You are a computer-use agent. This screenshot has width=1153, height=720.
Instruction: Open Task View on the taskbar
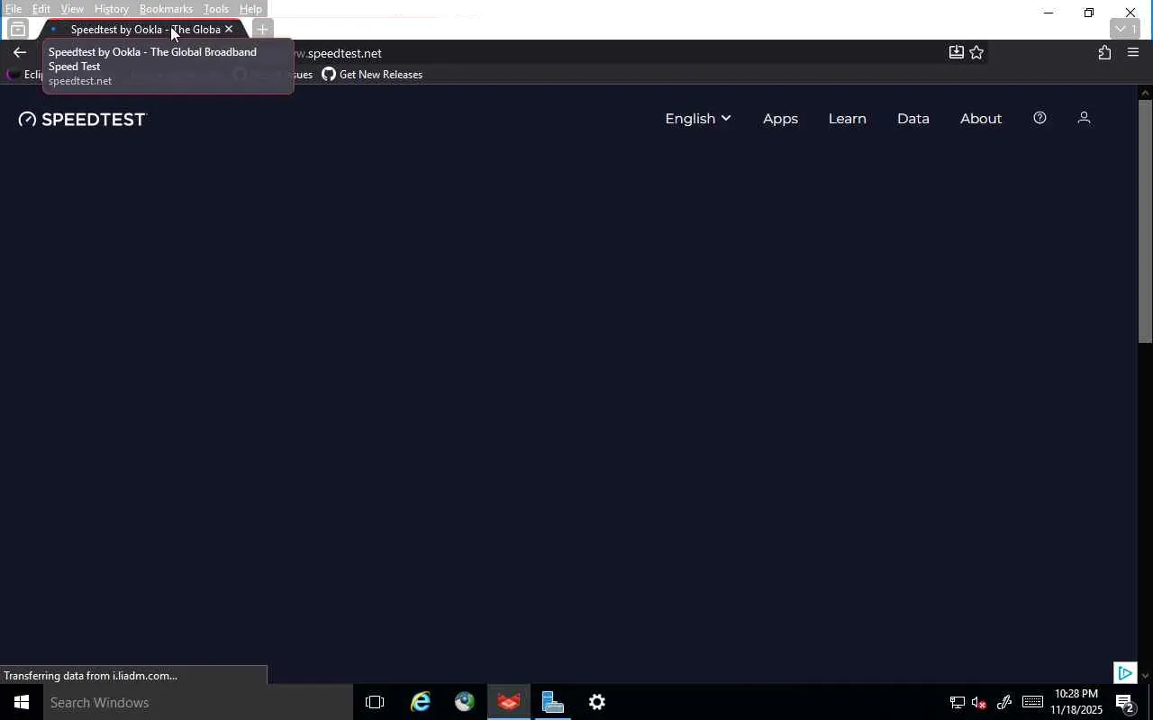(x=375, y=702)
